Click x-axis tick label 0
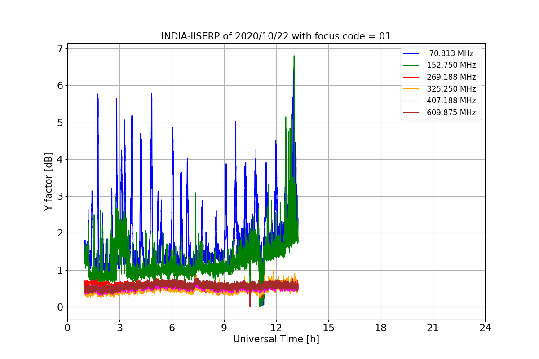This screenshot has height=359, width=539. click(67, 328)
